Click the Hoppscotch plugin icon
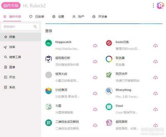This screenshot has height=137, width=166. pyautogui.click(x=48, y=43)
